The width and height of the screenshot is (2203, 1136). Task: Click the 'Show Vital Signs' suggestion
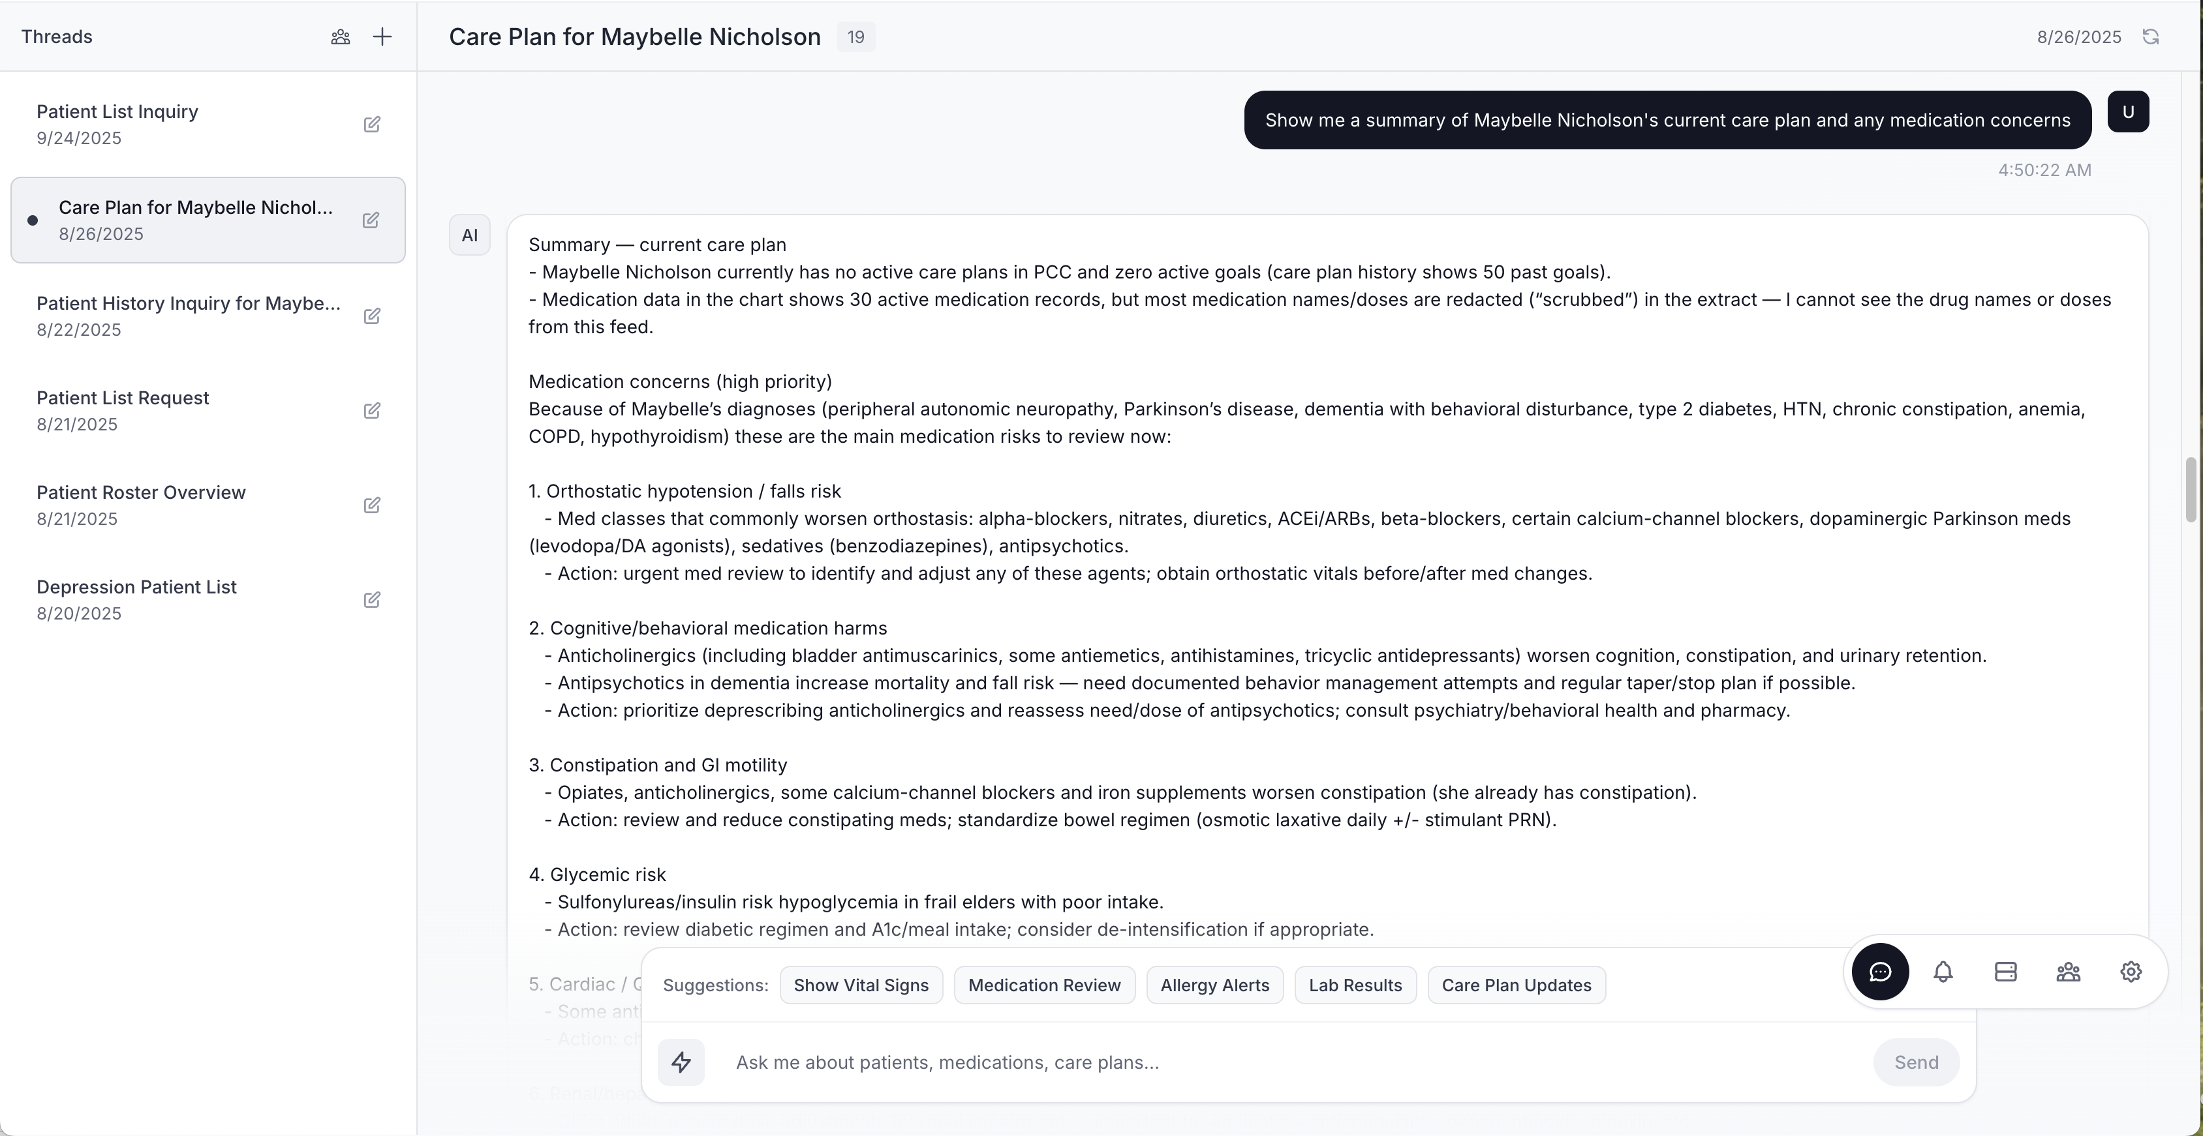(861, 985)
